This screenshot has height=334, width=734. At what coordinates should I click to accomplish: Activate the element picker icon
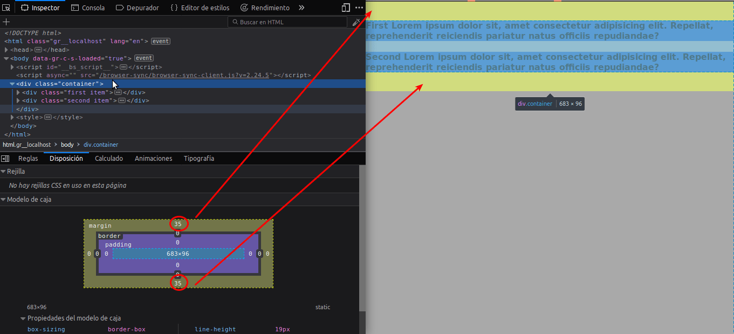click(6, 8)
